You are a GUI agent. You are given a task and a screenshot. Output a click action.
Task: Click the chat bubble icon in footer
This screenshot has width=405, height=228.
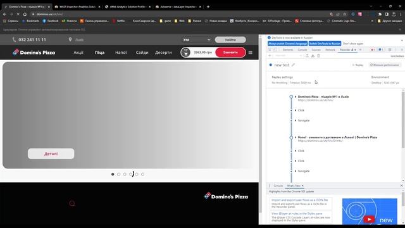tap(72, 203)
